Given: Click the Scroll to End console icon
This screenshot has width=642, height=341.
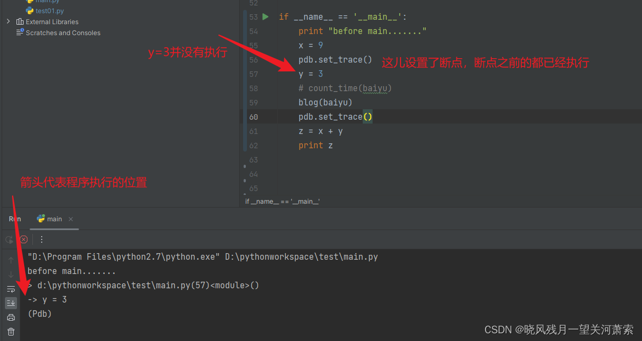Looking at the screenshot, I should pos(11,301).
